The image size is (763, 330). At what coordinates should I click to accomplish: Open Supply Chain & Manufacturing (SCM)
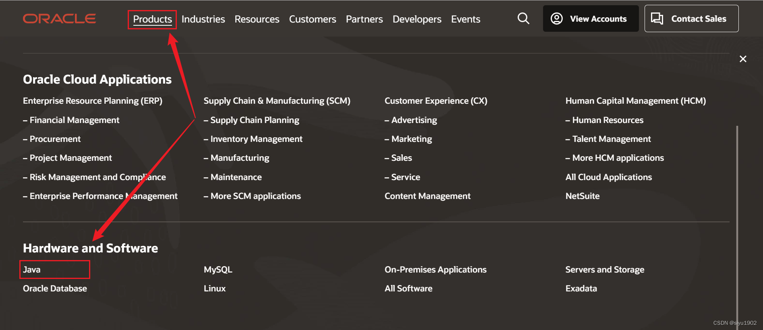tap(277, 101)
